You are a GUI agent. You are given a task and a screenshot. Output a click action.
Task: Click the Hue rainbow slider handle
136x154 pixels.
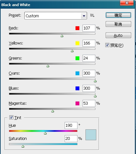pos(45,133)
